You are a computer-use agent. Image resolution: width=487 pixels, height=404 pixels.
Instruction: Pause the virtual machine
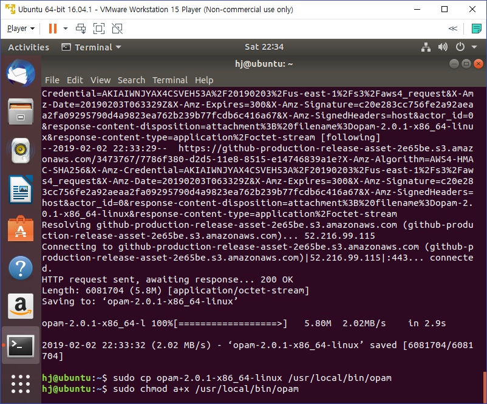tap(53, 29)
